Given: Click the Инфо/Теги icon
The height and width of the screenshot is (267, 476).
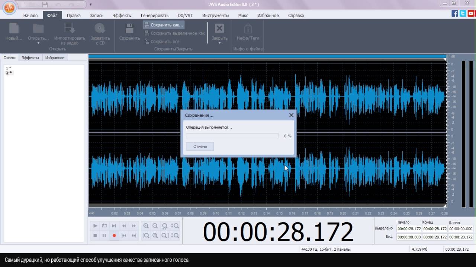Looking at the screenshot, I should point(248,29).
